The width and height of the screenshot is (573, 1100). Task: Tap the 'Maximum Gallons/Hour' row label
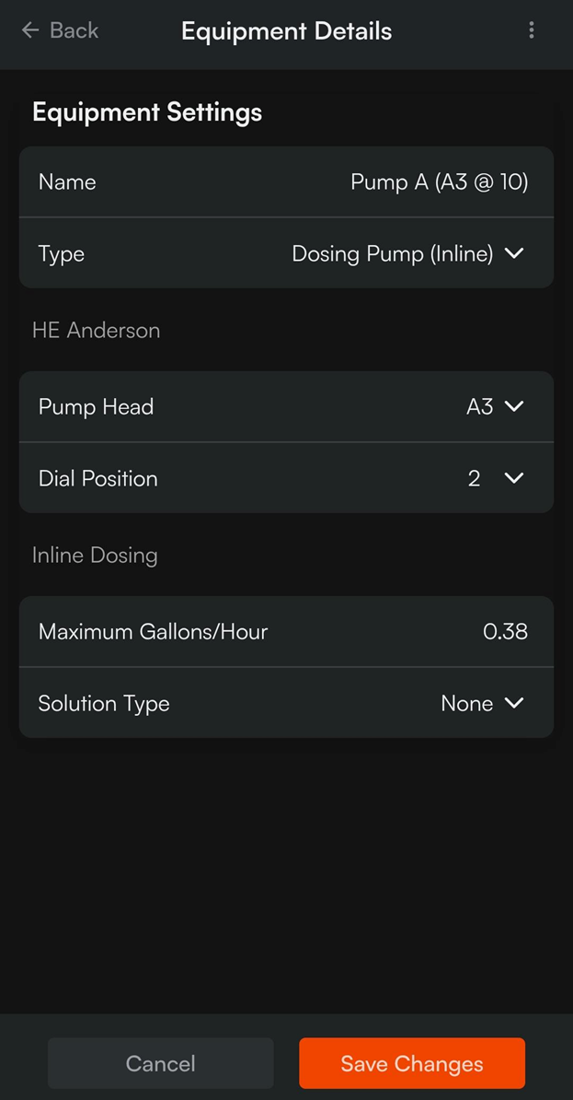tap(153, 632)
